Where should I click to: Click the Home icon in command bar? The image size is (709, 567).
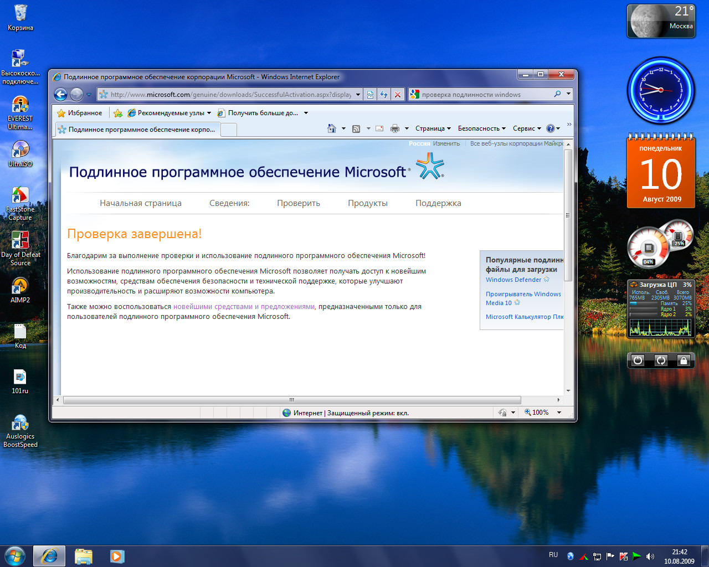point(332,128)
